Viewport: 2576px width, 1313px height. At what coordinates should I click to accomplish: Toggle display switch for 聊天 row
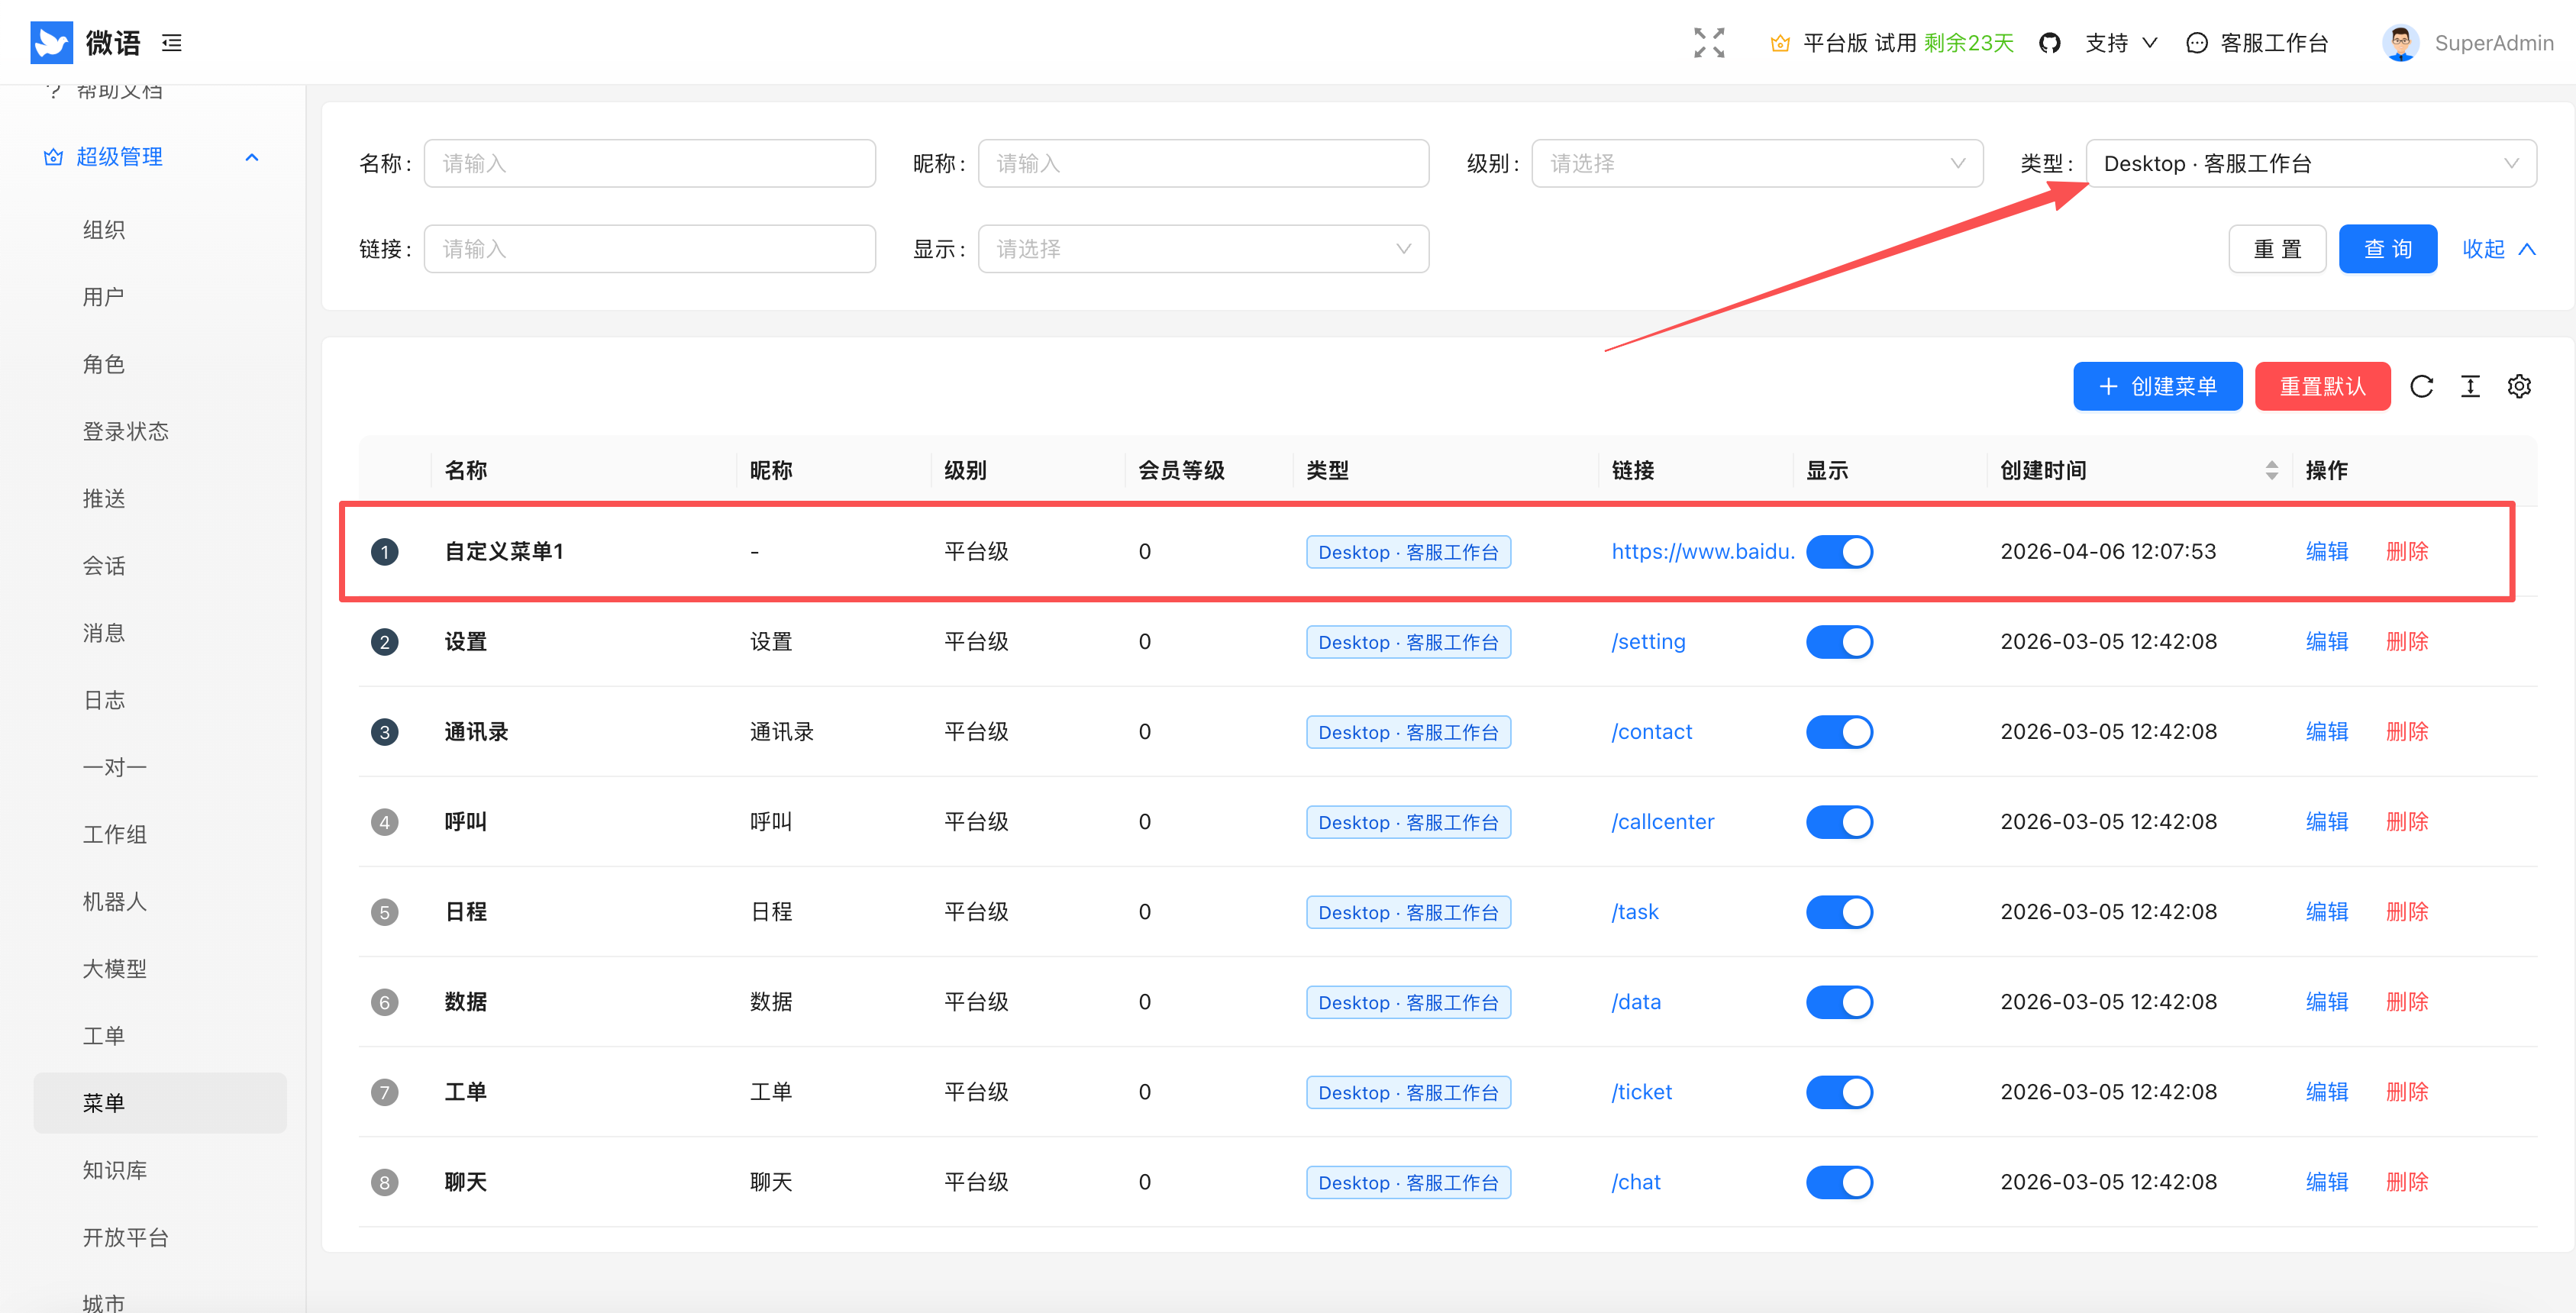click(1839, 1182)
